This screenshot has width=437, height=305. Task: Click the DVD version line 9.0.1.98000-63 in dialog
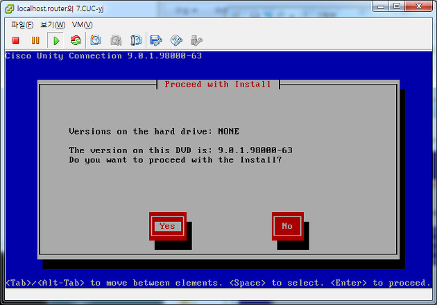coord(181,150)
